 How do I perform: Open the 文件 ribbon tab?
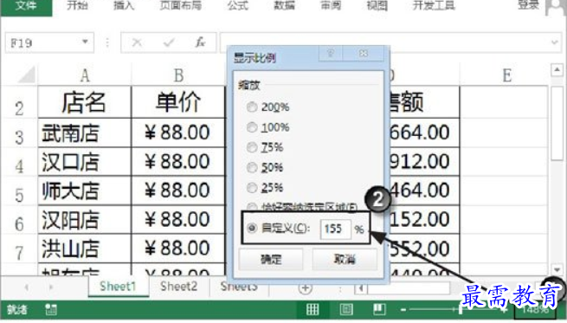click(26, 7)
